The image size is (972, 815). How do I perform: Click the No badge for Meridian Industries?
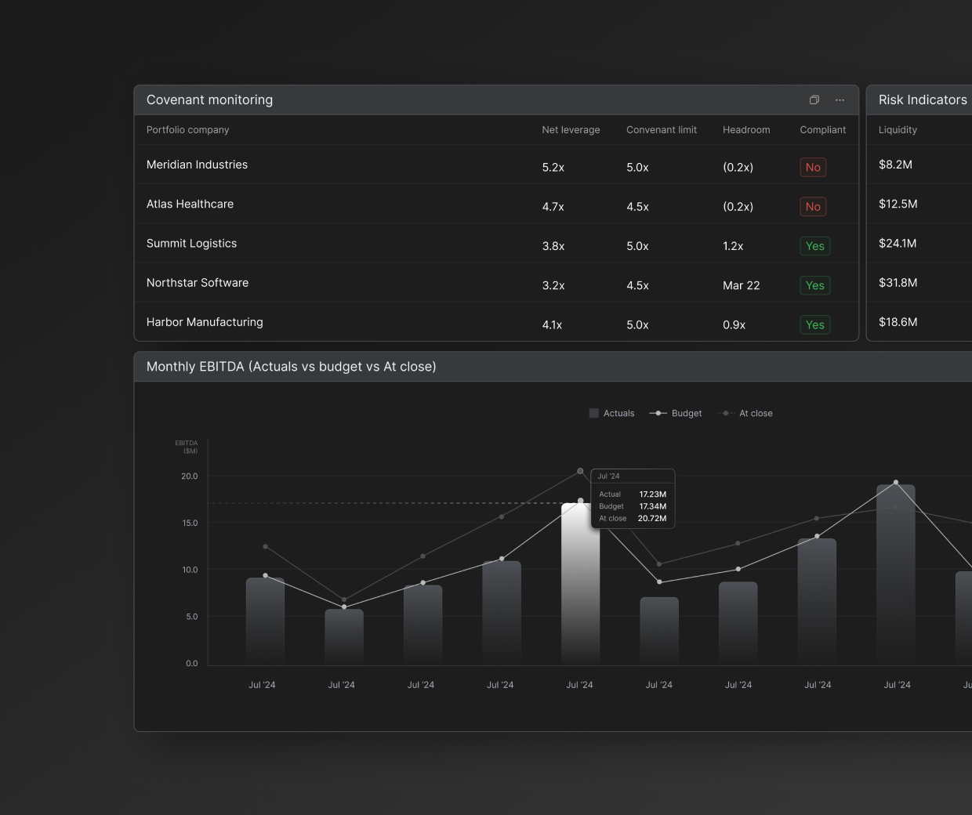(x=813, y=167)
